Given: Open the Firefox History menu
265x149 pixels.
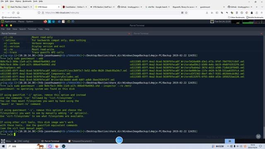Looking at the screenshot, I should (18, 1).
